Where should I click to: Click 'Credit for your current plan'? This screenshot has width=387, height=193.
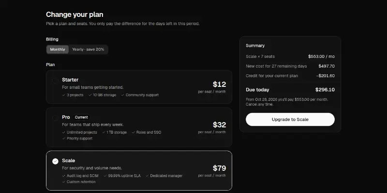coord(272,76)
